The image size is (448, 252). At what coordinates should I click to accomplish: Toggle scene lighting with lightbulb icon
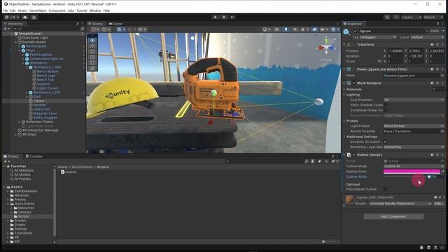point(286,29)
